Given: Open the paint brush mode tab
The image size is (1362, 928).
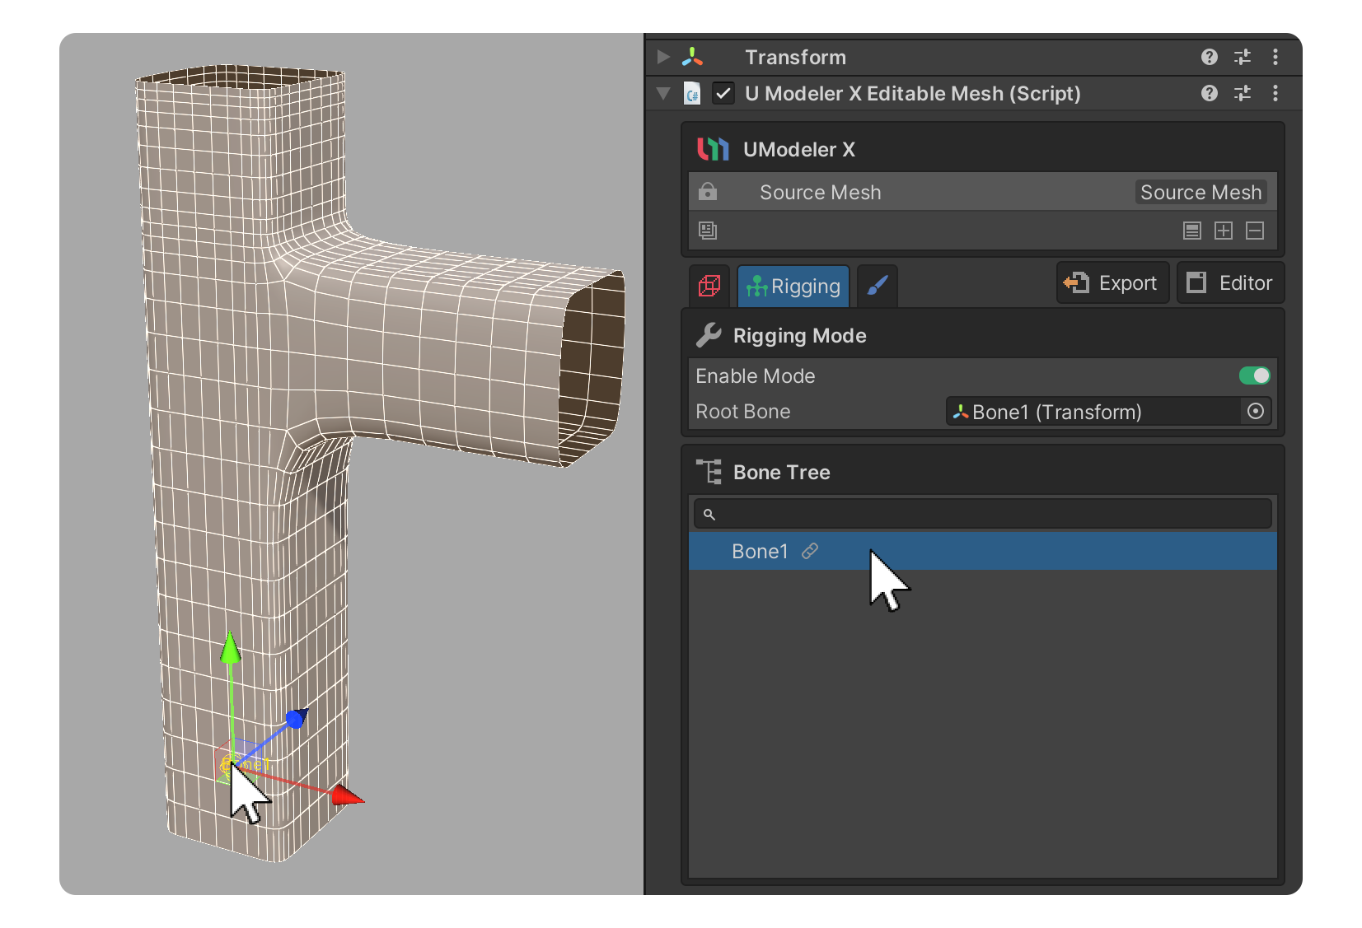Looking at the screenshot, I should [878, 286].
